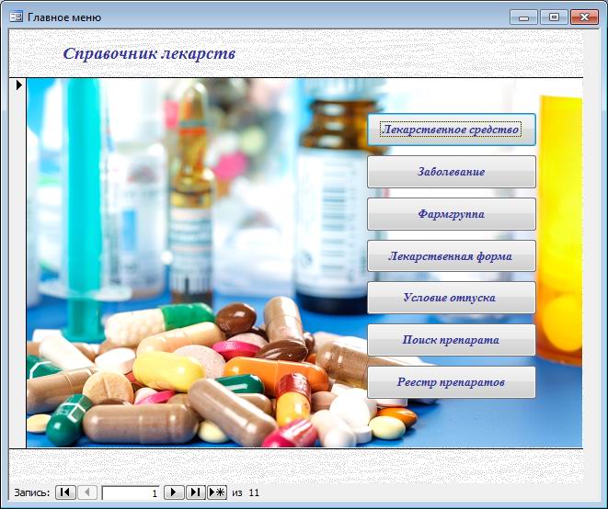Go to first record navigation icon
Viewport: 608px width, 509px height.
tap(65, 492)
